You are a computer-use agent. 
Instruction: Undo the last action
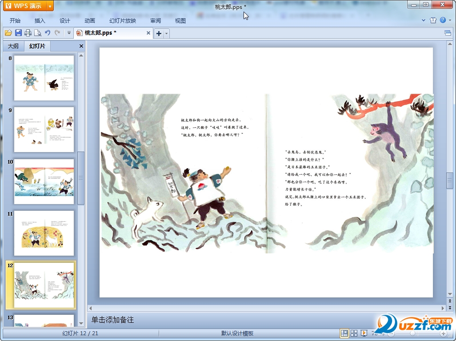(48, 33)
